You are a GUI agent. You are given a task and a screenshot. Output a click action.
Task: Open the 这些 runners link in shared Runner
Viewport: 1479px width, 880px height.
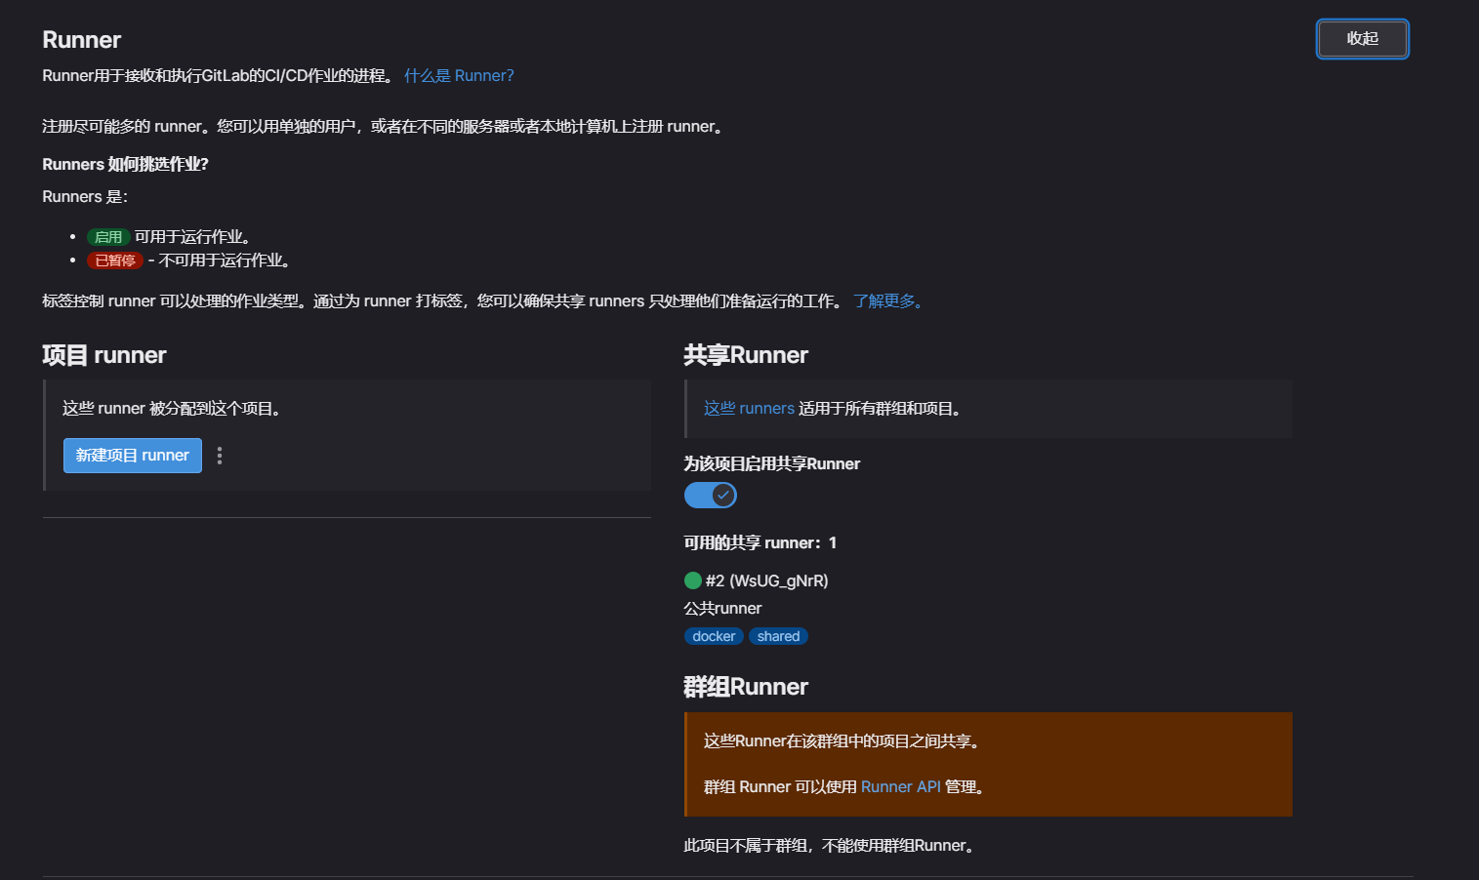749,409
